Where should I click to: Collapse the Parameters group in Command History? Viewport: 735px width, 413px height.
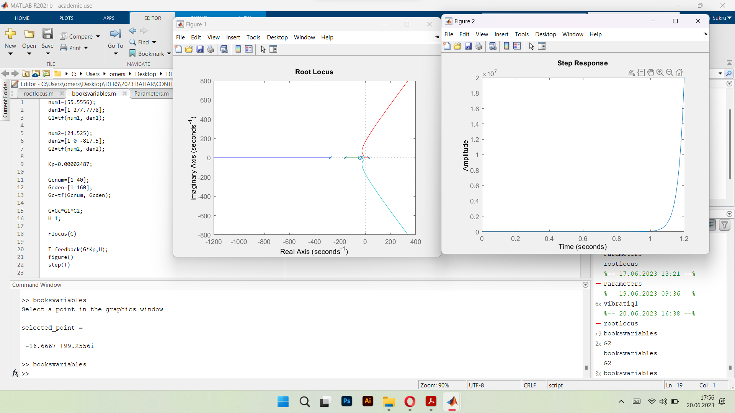point(598,284)
